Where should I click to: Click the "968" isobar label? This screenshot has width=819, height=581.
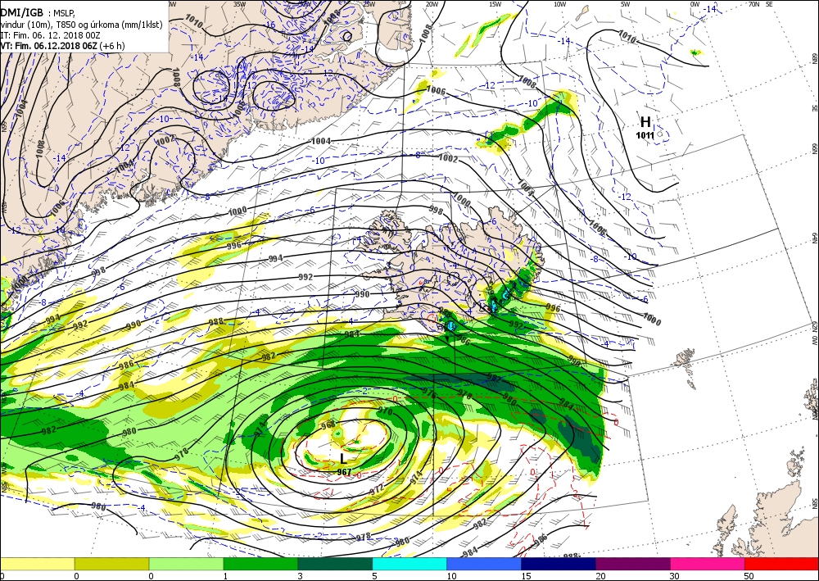click(328, 426)
